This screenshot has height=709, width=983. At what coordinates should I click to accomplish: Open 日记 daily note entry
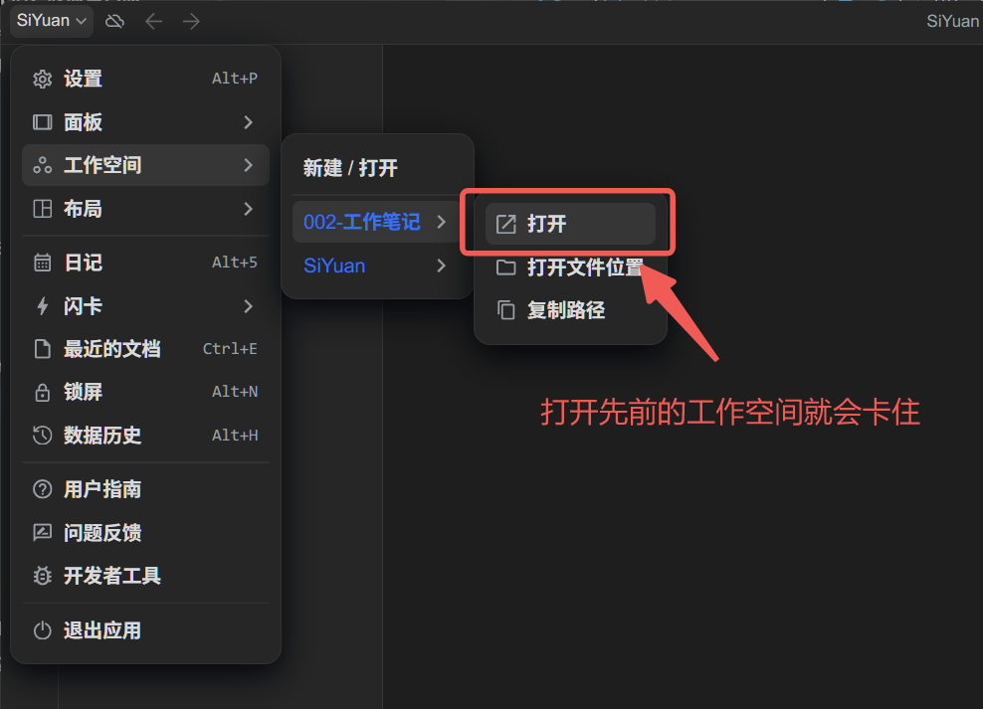click(x=145, y=263)
